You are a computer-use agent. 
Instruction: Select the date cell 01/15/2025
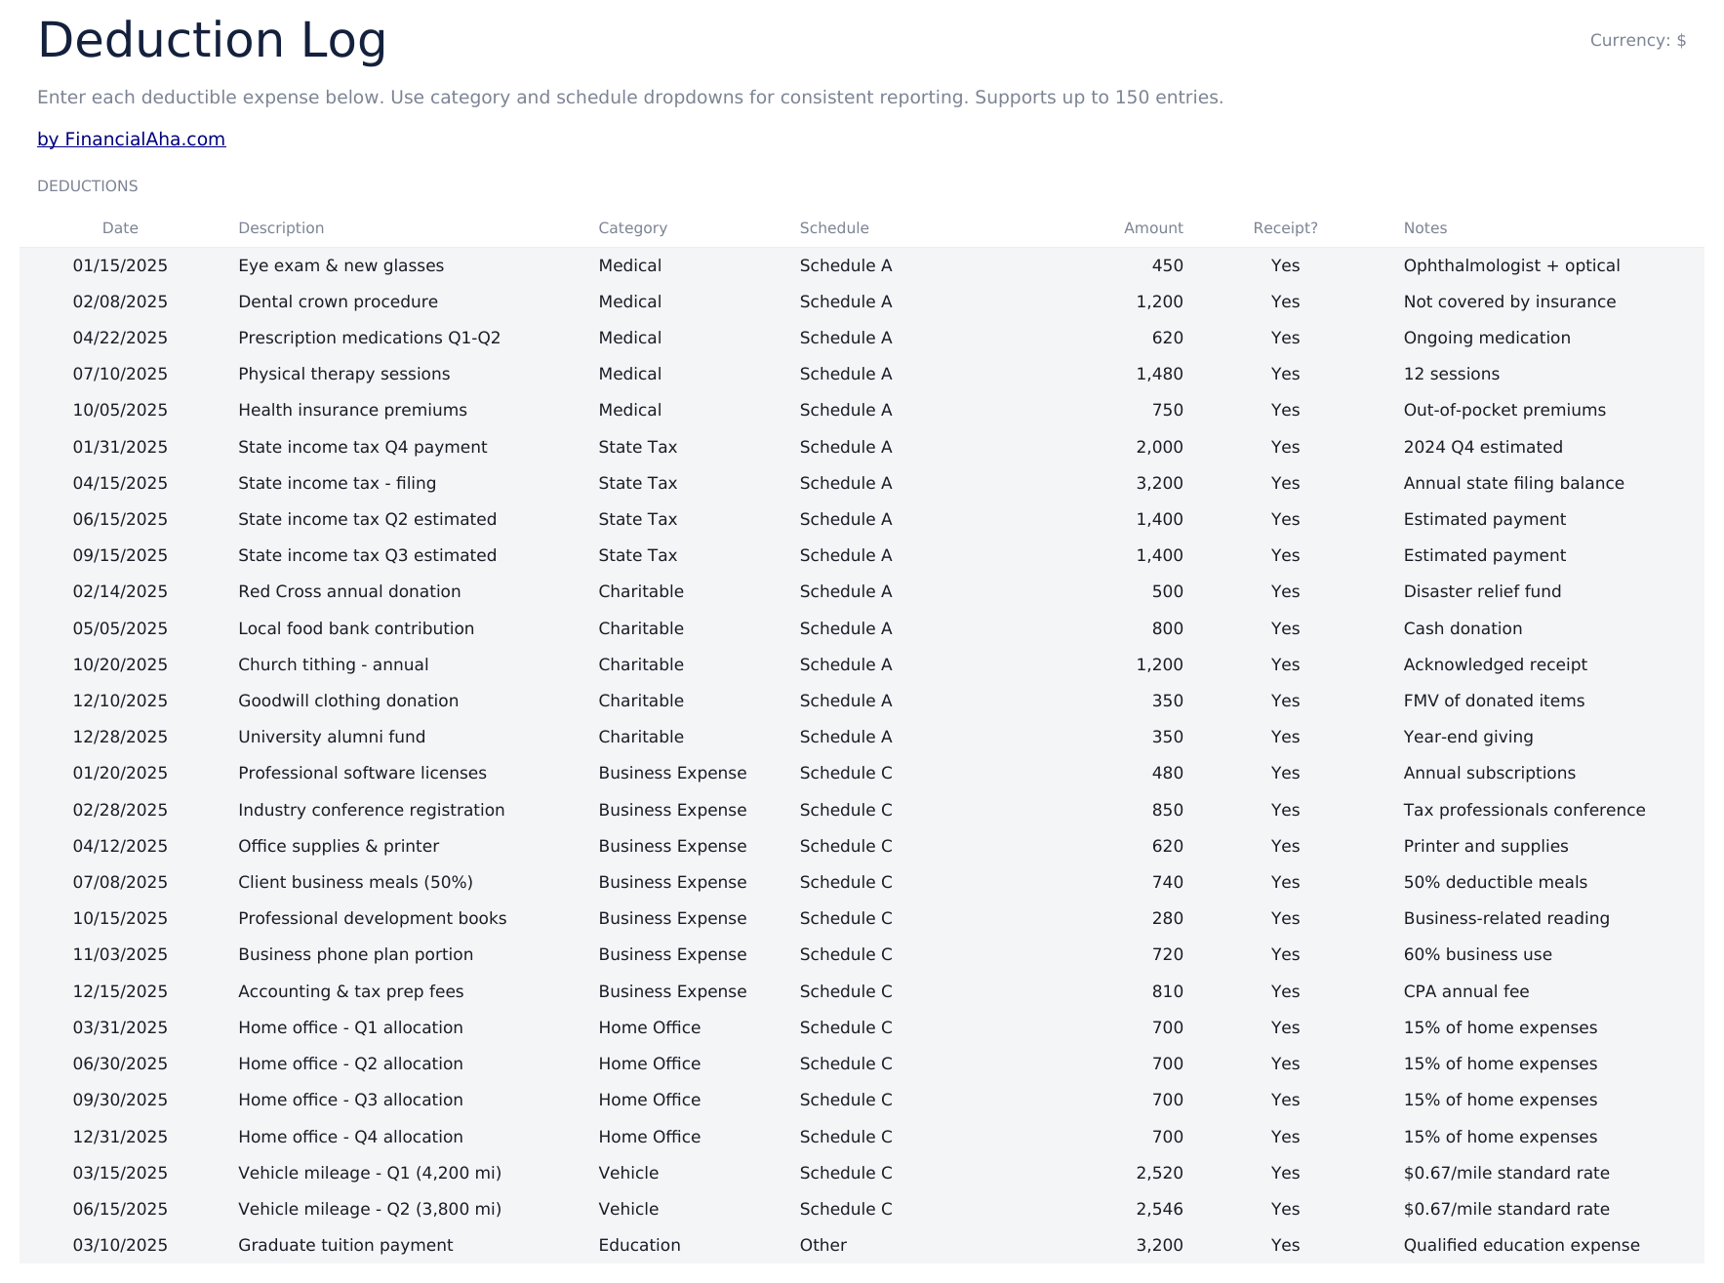point(120,265)
